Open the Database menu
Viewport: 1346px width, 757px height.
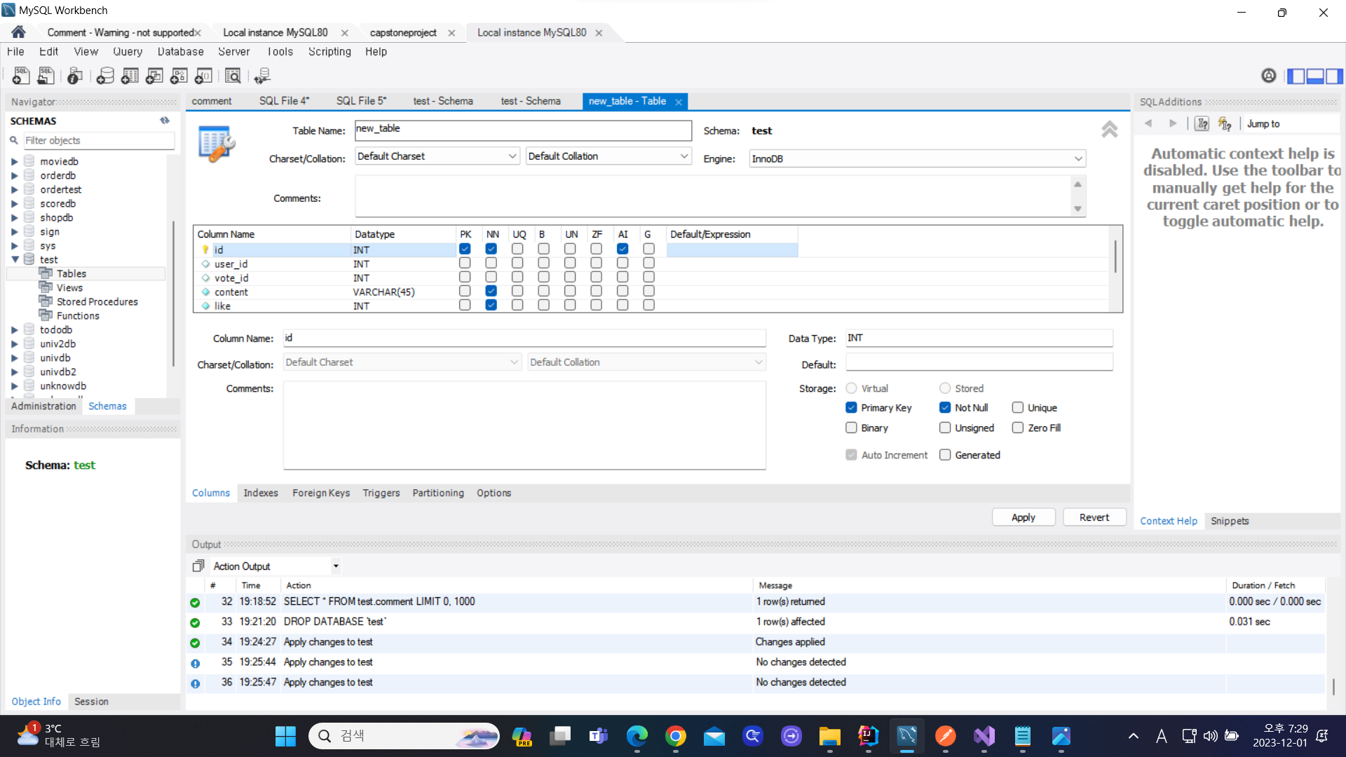tap(180, 52)
